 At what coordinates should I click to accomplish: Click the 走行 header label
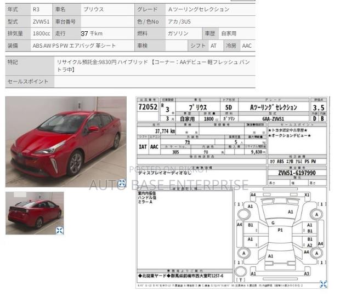click(x=60, y=33)
